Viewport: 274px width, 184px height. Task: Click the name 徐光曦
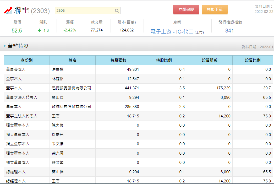click(x=58, y=153)
